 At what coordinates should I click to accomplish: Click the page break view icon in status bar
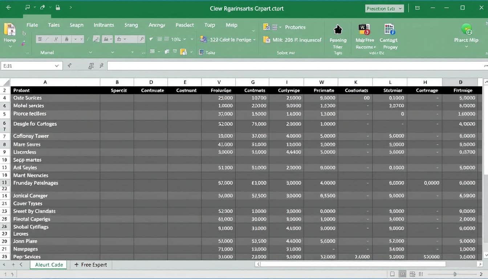[412, 274]
